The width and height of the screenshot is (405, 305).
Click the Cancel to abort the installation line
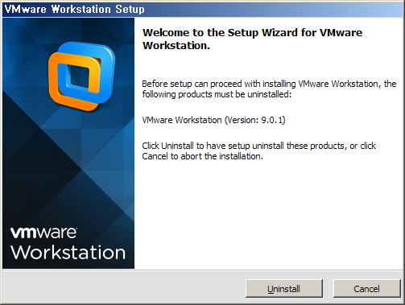[202, 156]
